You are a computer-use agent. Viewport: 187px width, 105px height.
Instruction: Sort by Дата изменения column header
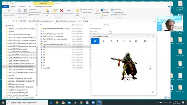pos(77,25)
